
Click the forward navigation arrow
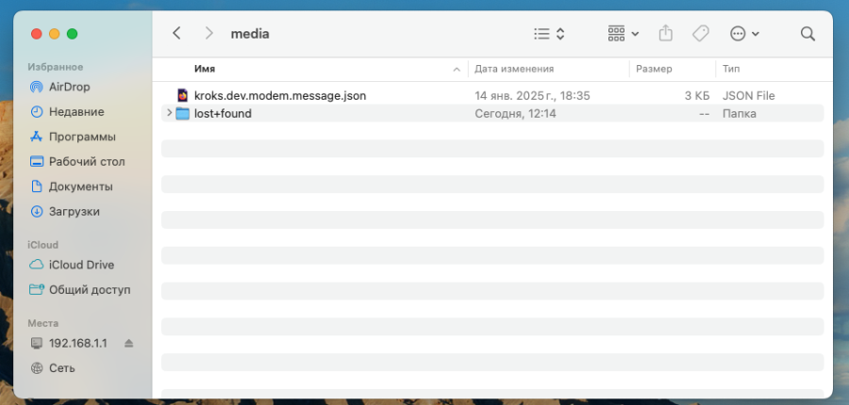tap(208, 33)
